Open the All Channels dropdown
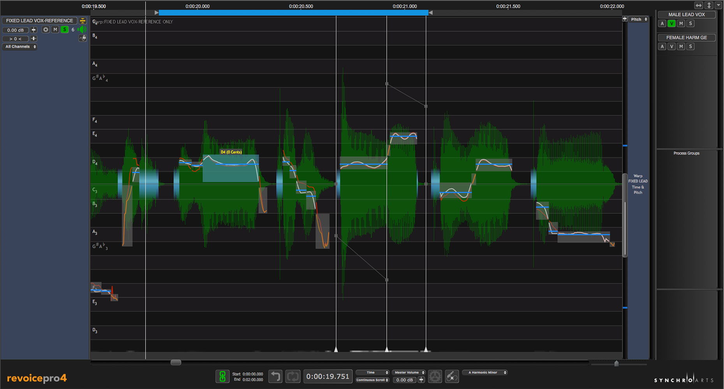Image resolution: width=724 pixels, height=389 pixels. (x=20, y=47)
